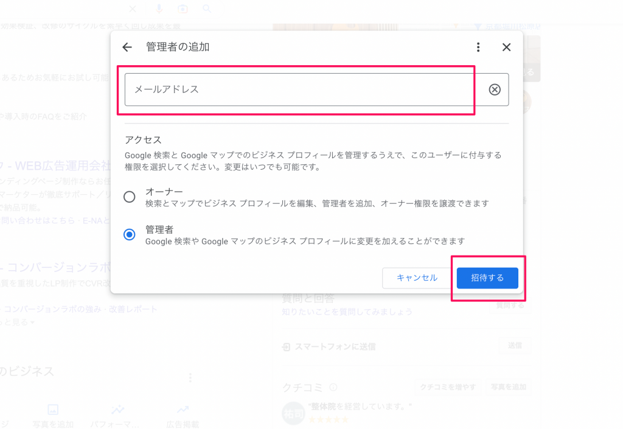Open the three-dot menu in the dialog header
623x429 pixels.
pos(478,47)
